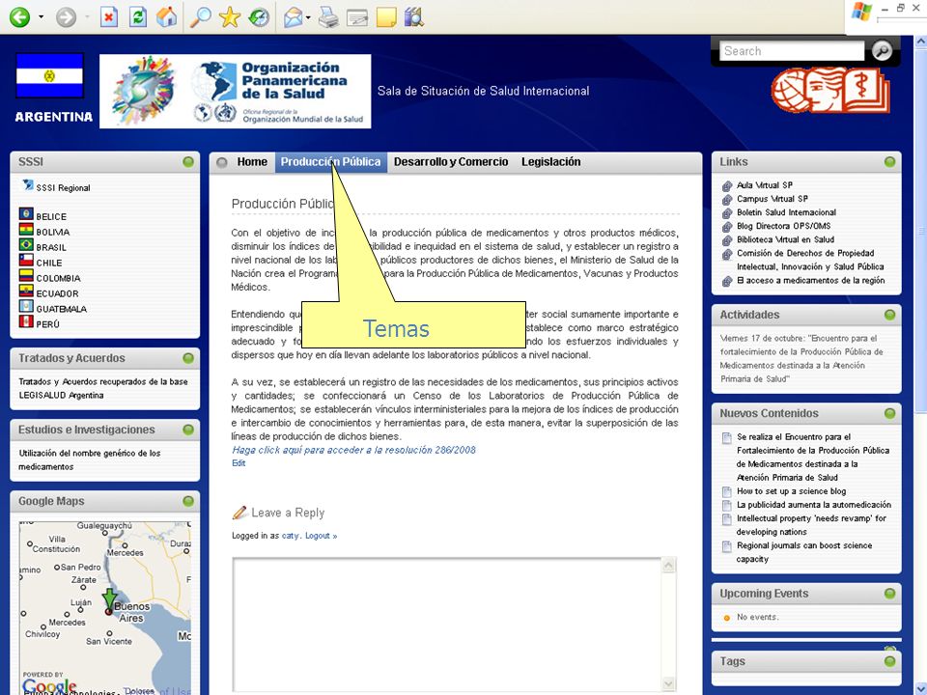Toggle the Actividades panel green button
The image size is (927, 695).
889,315
